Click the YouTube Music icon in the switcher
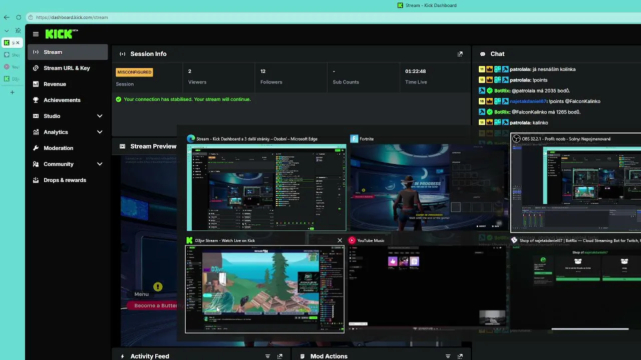This screenshot has height=360, width=641. click(x=352, y=240)
